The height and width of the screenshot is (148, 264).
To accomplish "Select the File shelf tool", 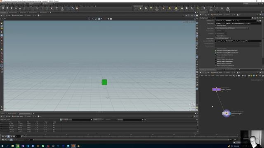I will point(77,9).
